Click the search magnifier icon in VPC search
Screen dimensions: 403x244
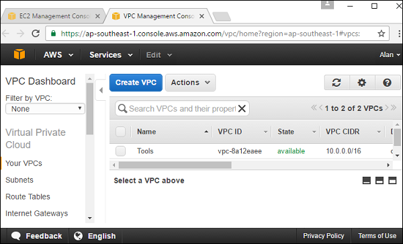pyautogui.click(x=123, y=108)
